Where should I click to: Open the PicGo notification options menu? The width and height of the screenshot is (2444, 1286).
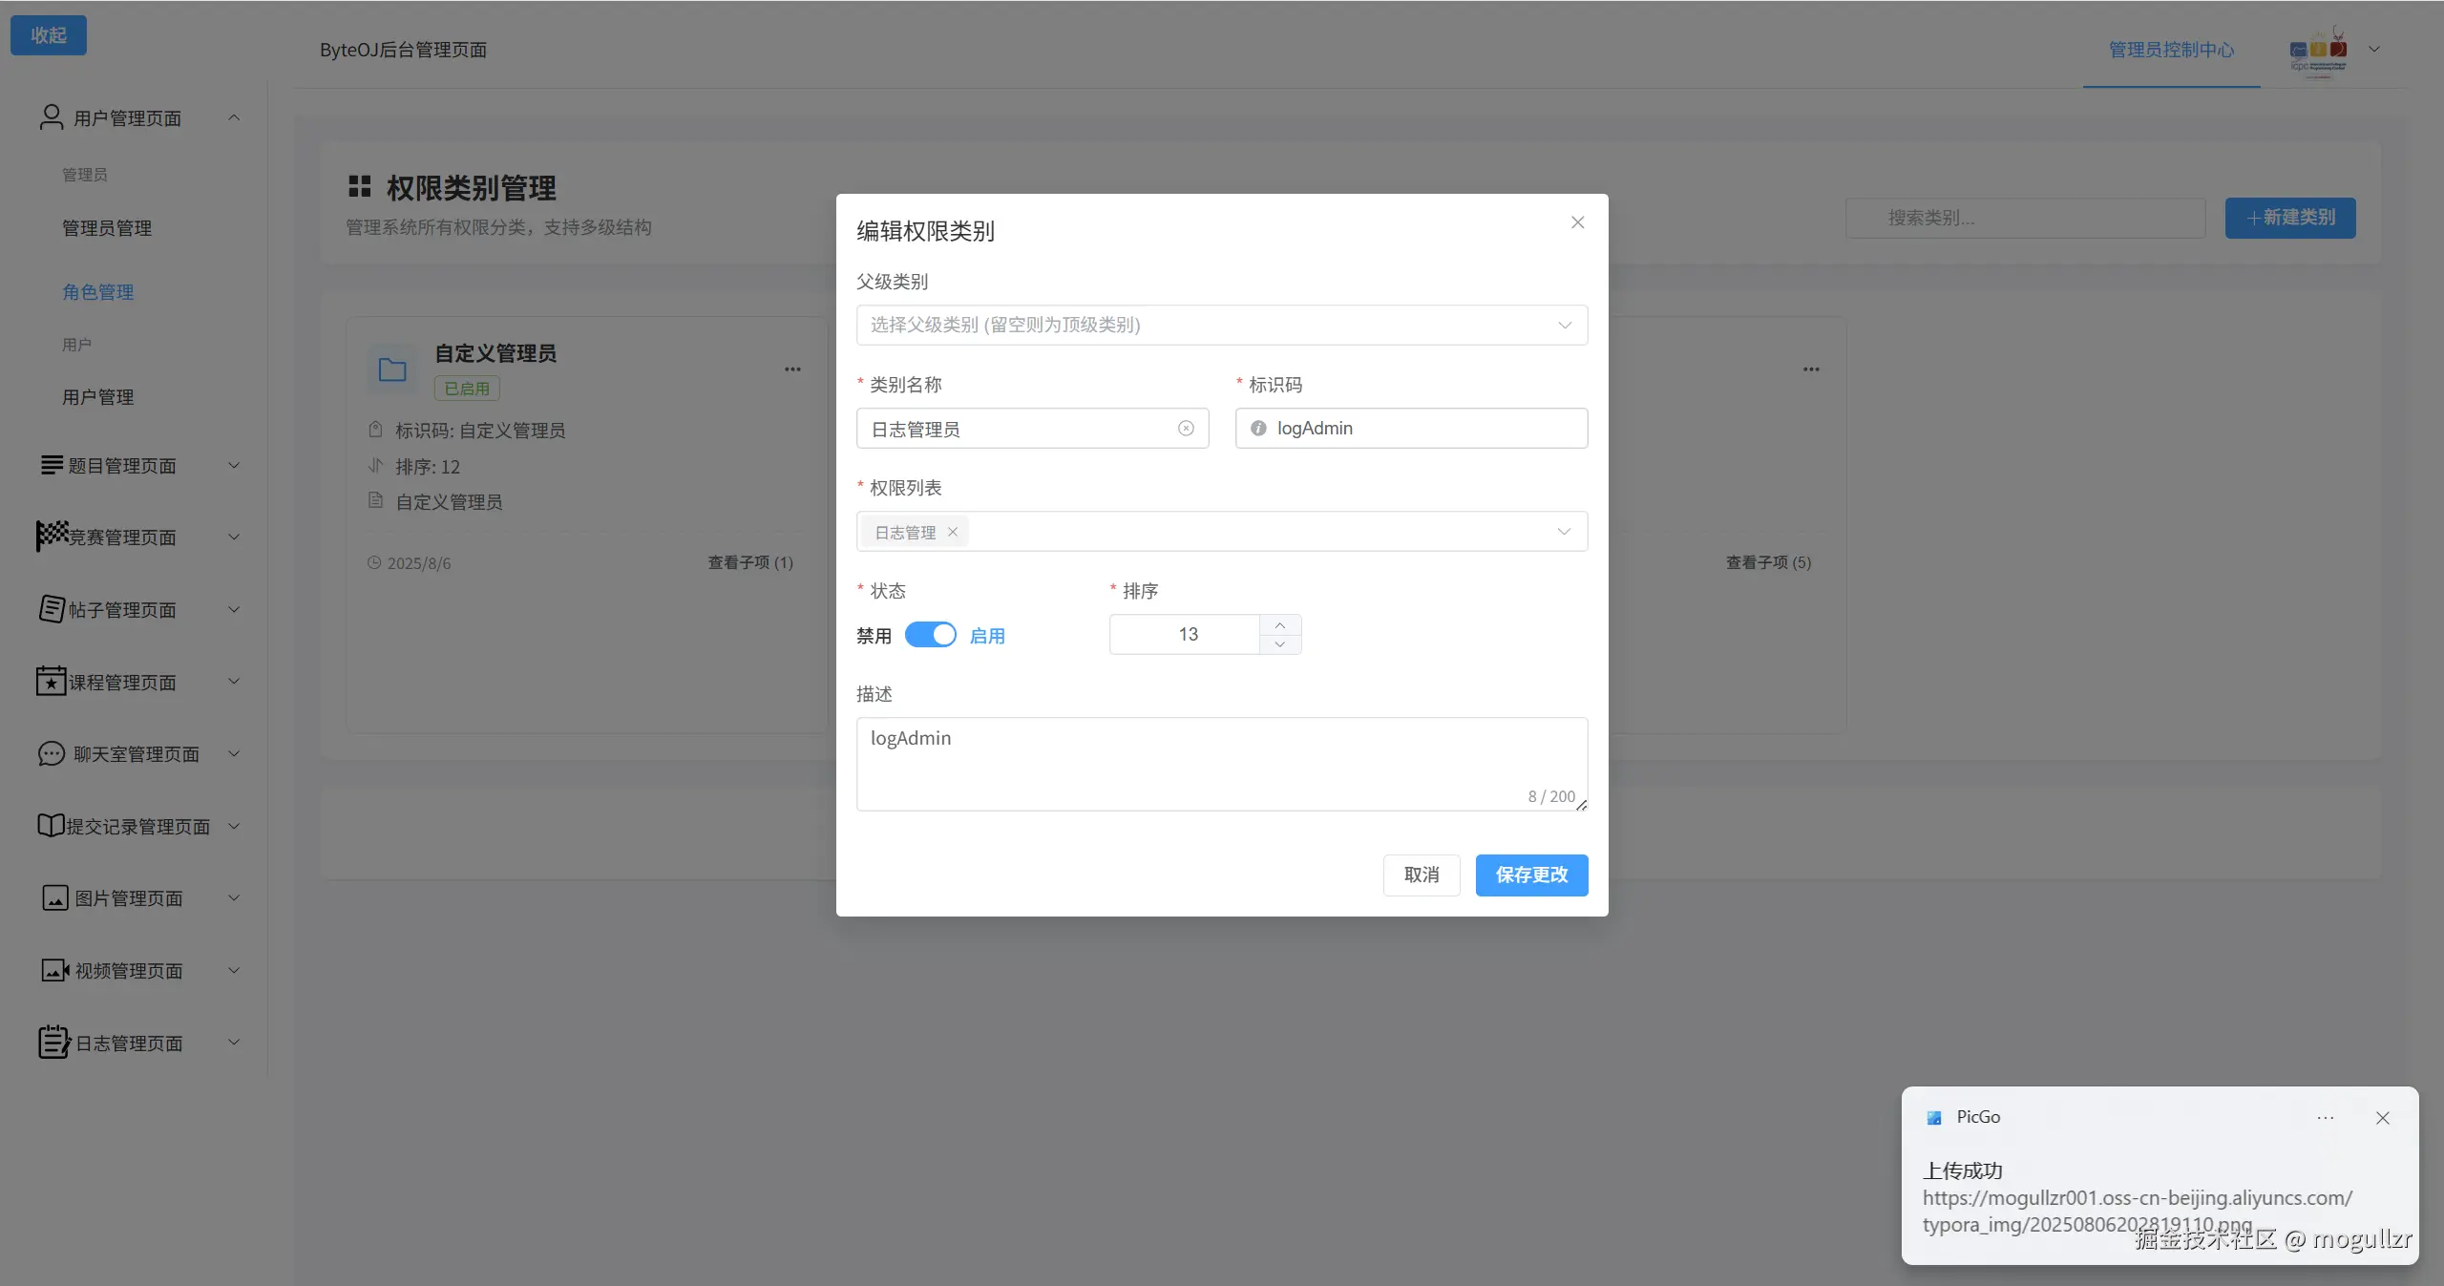click(x=2325, y=1118)
